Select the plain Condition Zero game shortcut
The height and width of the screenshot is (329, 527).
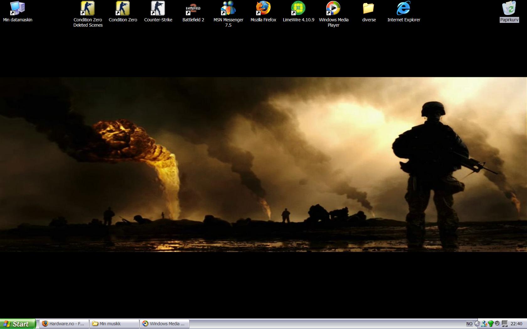[123, 12]
